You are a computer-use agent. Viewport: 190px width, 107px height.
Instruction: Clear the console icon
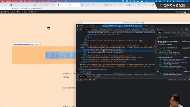pos(80,80)
